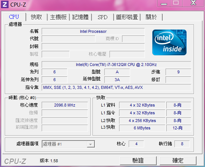Click the 確定 button
Viewport: 205px width, 167px height.
tap(178, 160)
